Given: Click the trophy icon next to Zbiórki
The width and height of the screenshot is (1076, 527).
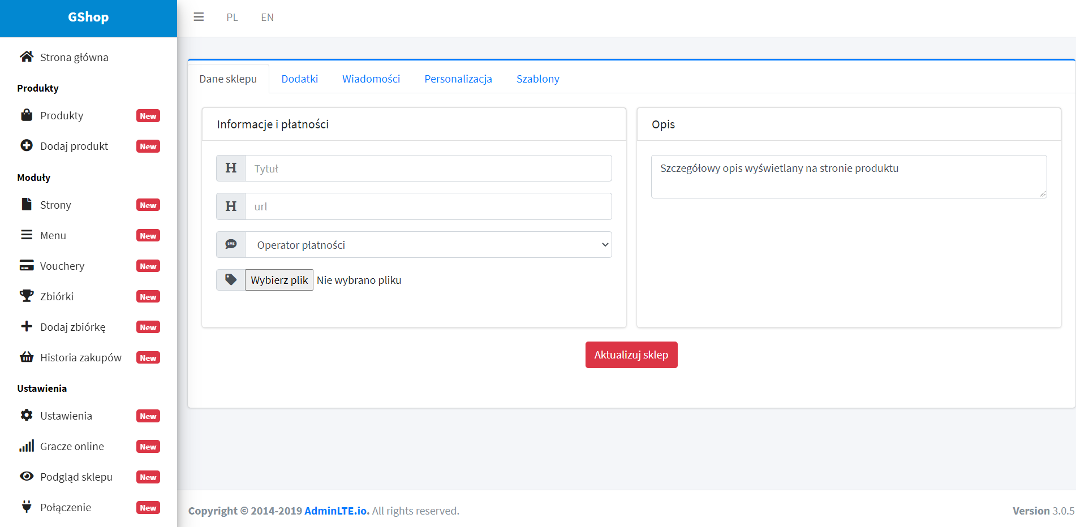Looking at the screenshot, I should coord(27,296).
